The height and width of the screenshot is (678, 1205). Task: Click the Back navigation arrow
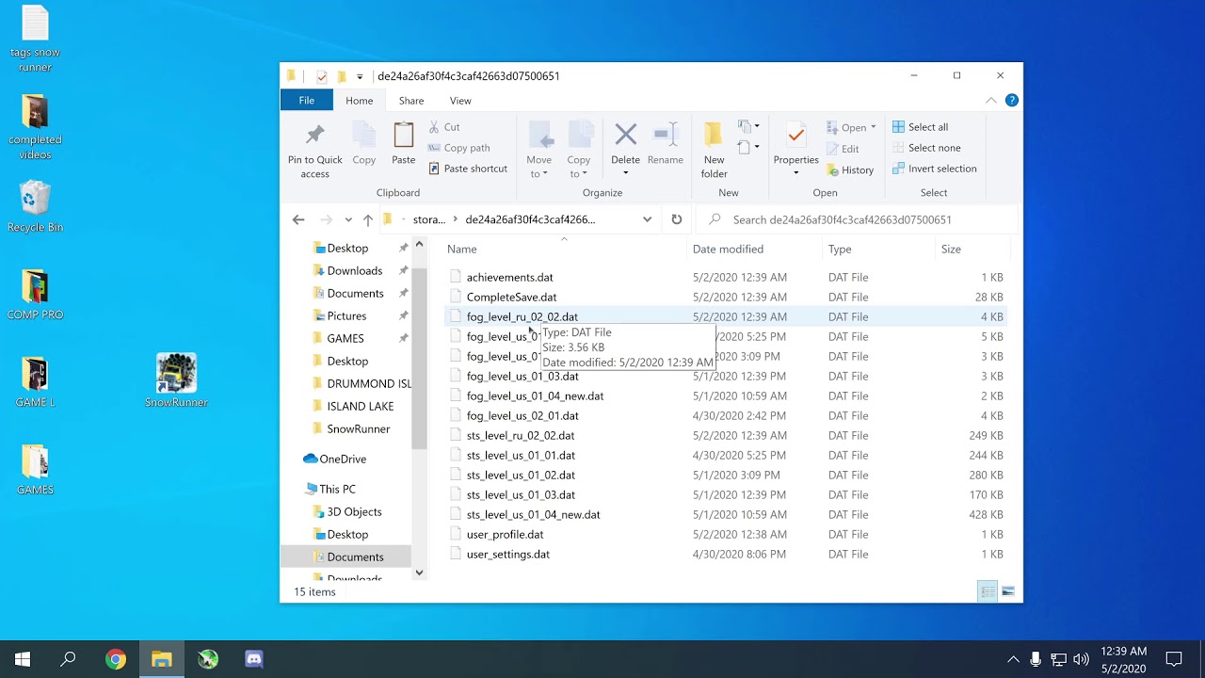coord(298,219)
